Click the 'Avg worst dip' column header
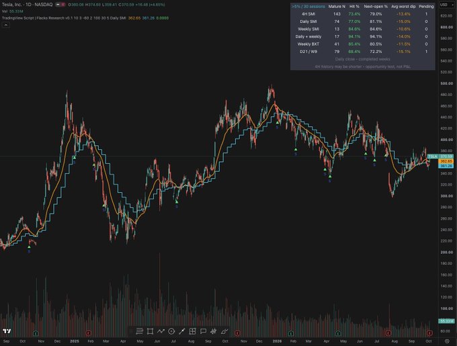The width and height of the screenshot is (457, 346). [x=403, y=7]
